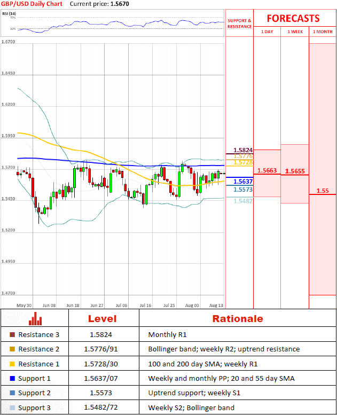Click the 1.5824 resistance level label
Image resolution: width=337 pixels, height=415 pixels.
(x=243, y=150)
